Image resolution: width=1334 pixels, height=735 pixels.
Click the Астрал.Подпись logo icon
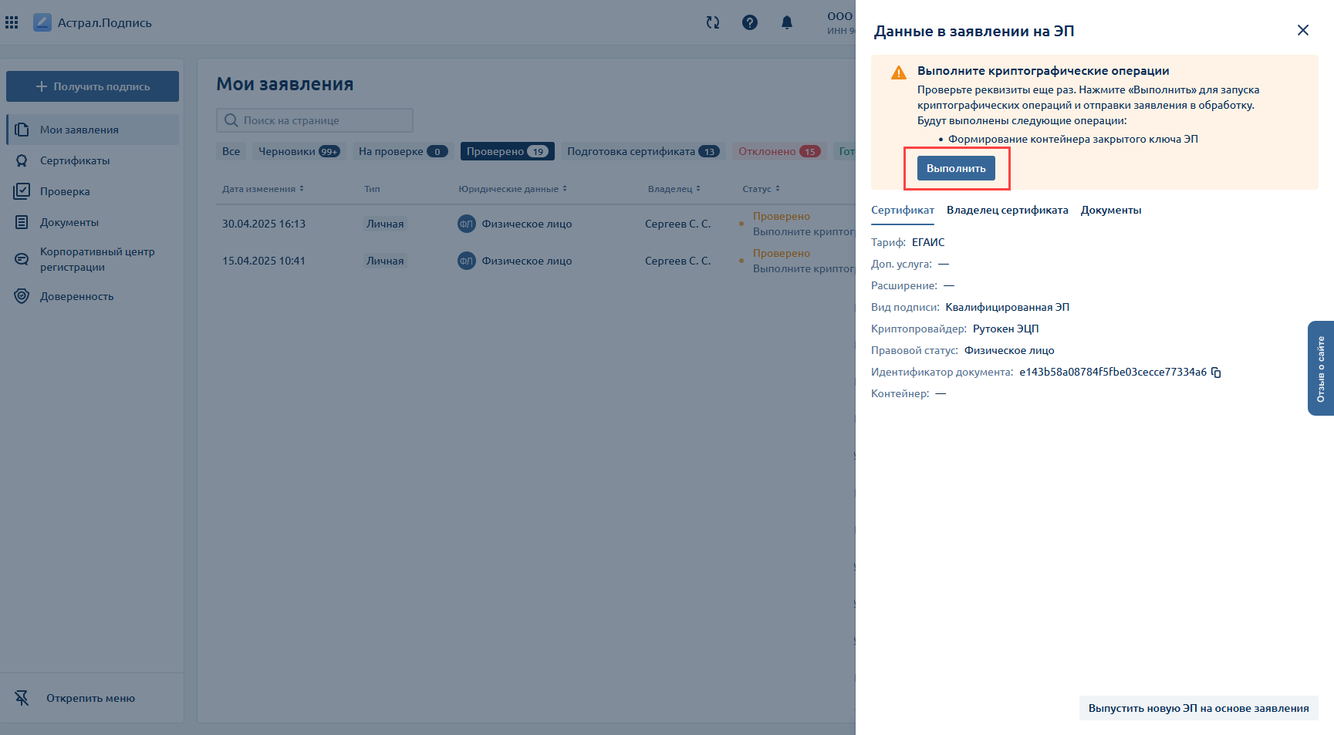(42, 22)
